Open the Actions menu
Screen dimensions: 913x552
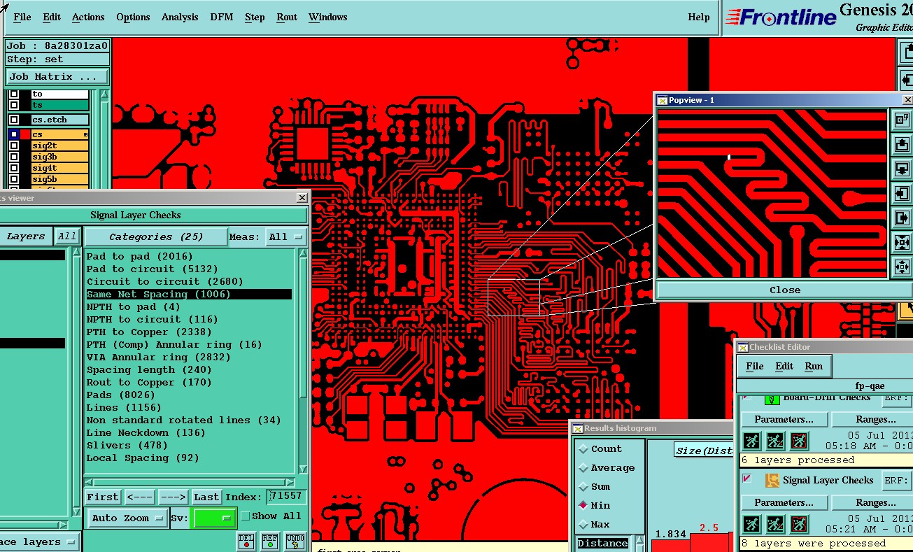pos(88,17)
